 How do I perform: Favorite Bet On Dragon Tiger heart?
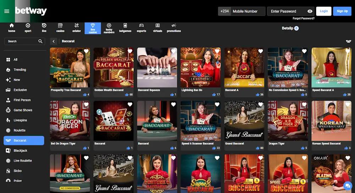pyautogui.click(x=86, y=104)
